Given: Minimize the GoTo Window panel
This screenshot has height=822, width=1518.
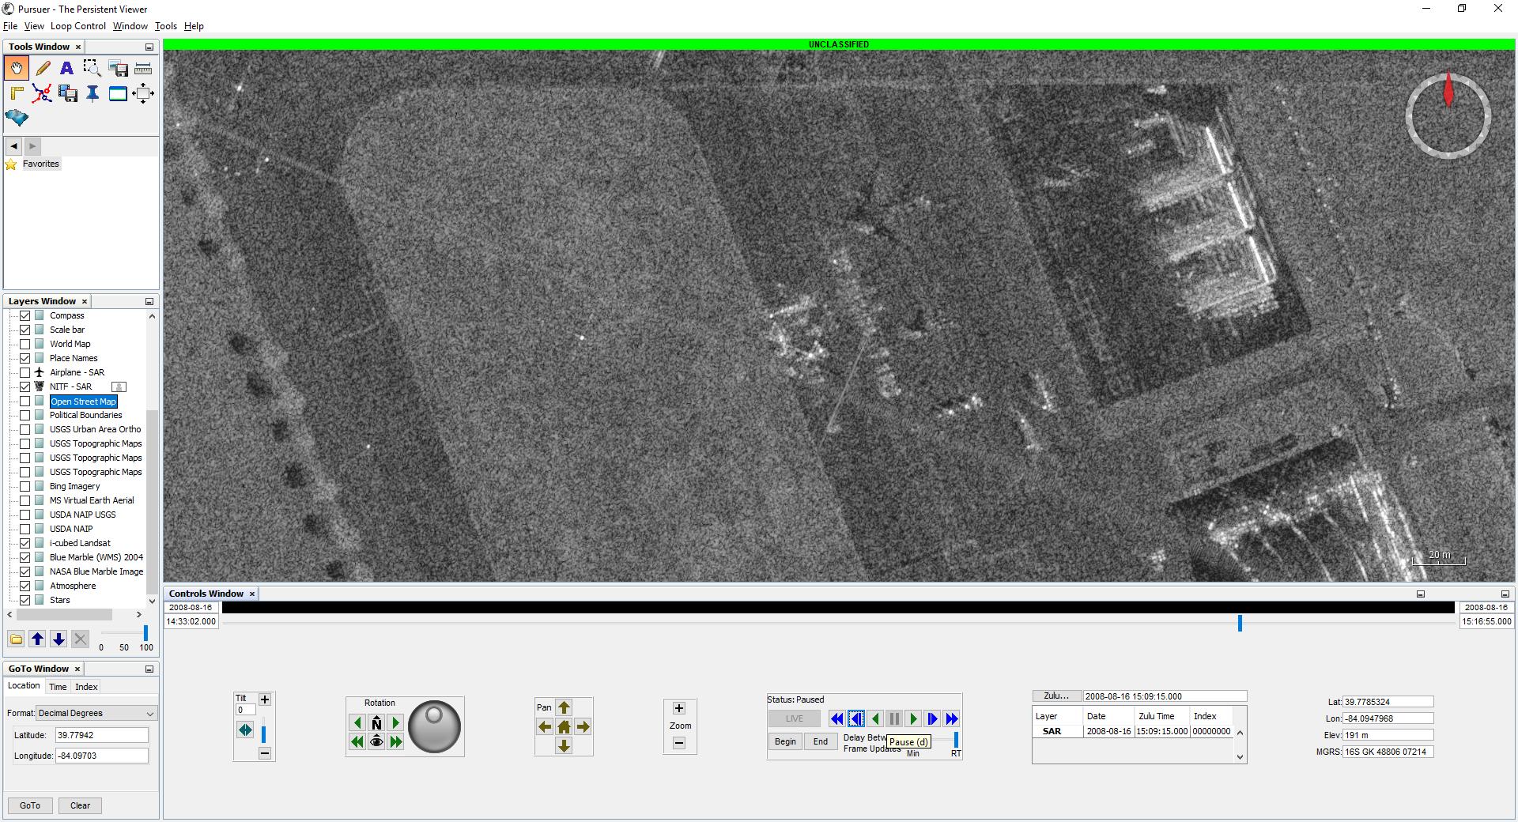Looking at the screenshot, I should 149,669.
